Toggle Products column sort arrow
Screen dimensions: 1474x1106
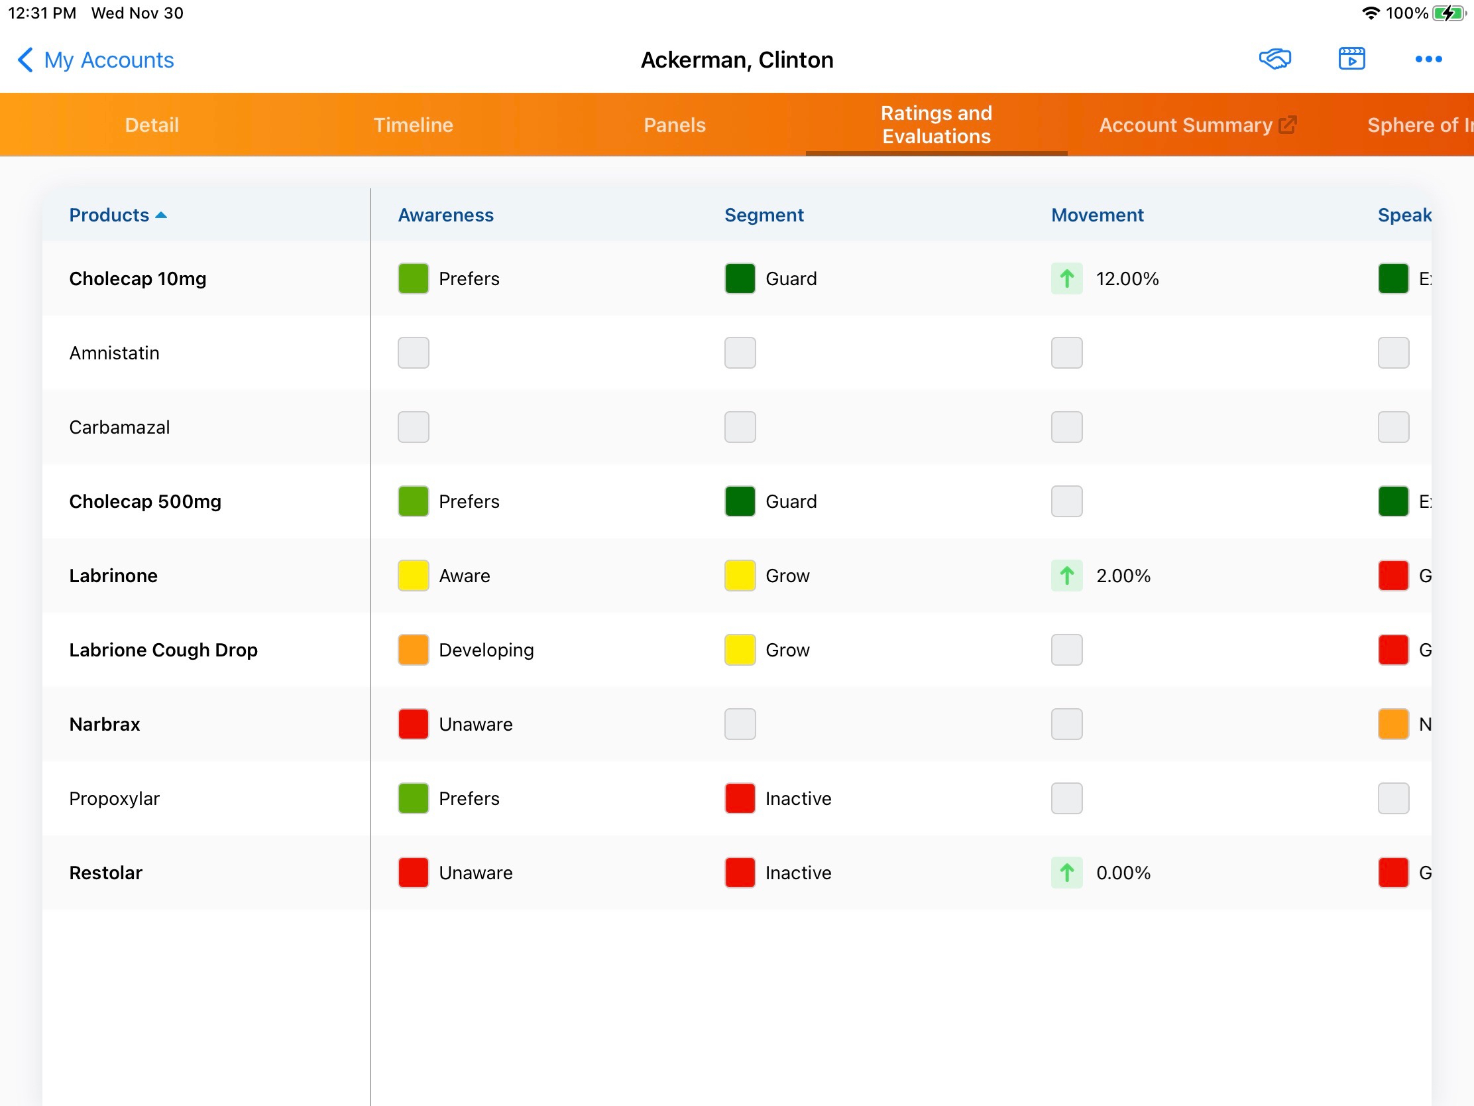pyautogui.click(x=160, y=215)
